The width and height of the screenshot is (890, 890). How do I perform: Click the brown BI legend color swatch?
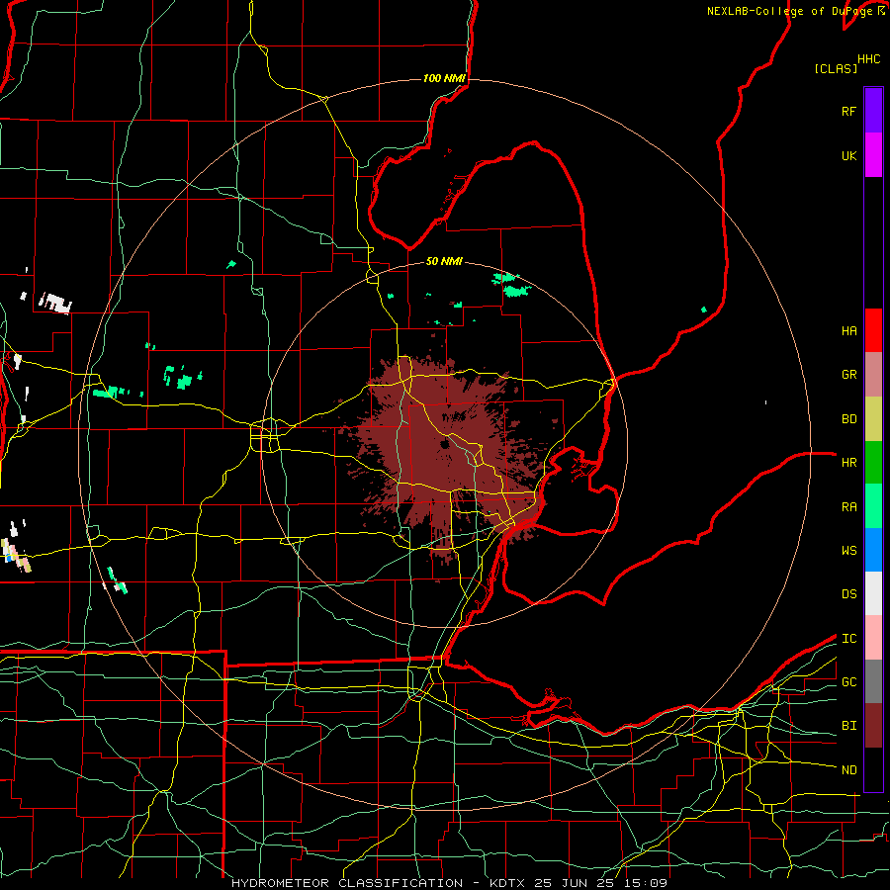point(873,726)
